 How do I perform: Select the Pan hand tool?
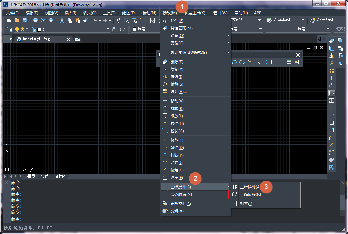[x=119, y=20]
